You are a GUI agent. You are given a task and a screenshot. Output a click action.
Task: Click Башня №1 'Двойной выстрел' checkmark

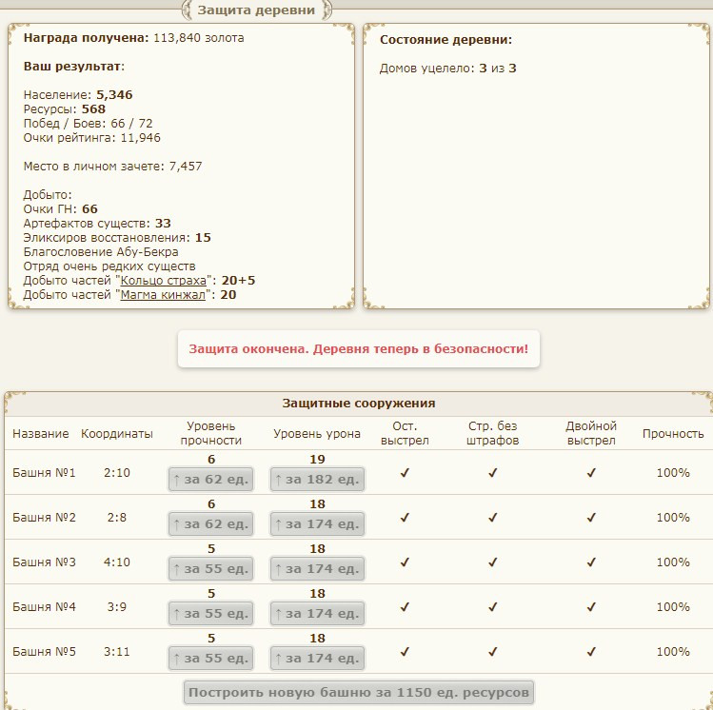(x=591, y=472)
